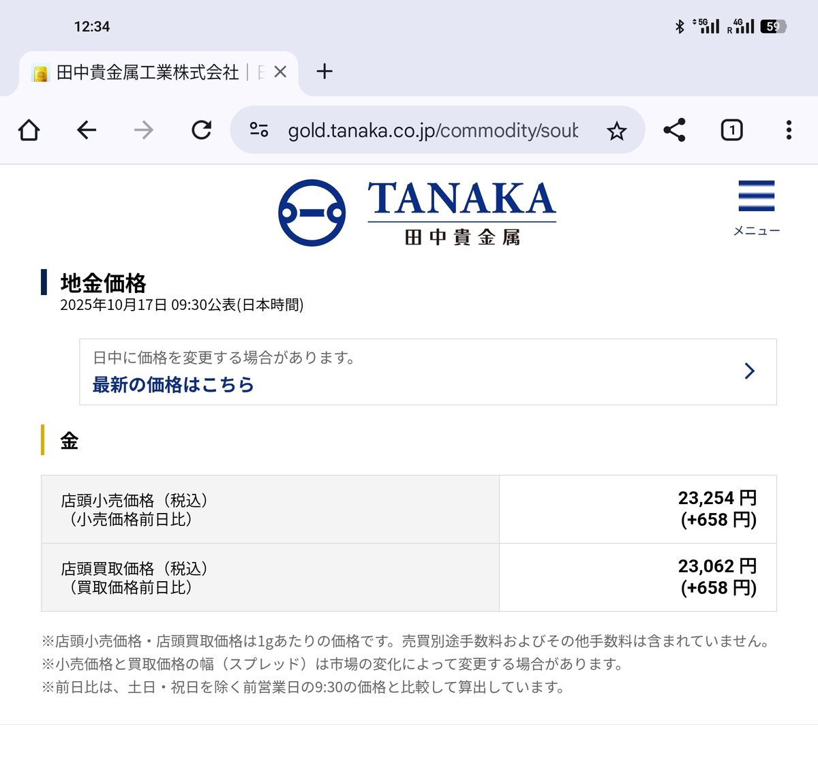The width and height of the screenshot is (818, 763).
Task: Tap the site permissions icon in the address bar
Action: point(258,130)
